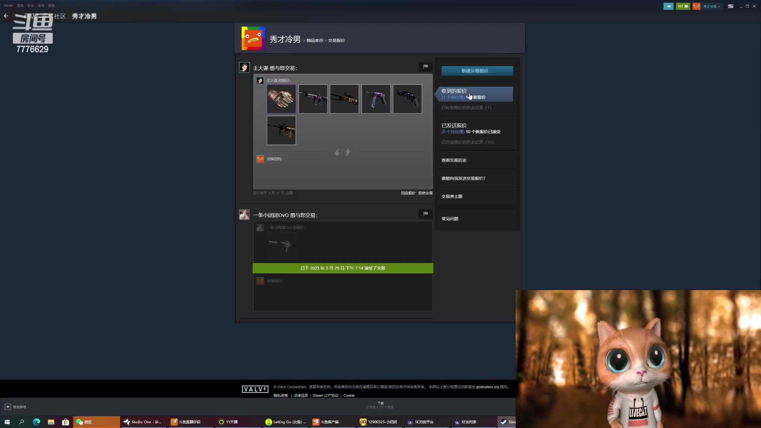Screen dimensions: 761x428
Task: Toggle Big Picture mode icon
Action: pos(730,6)
